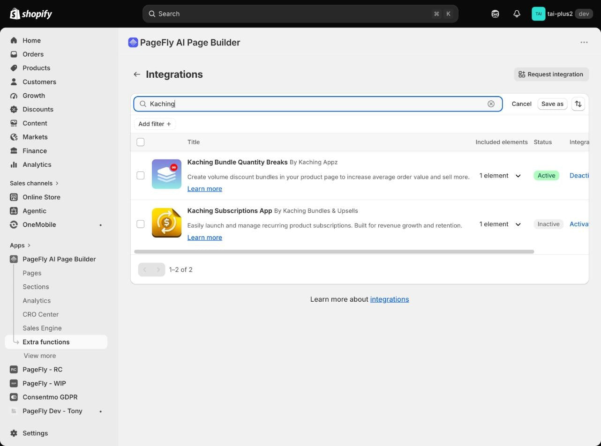
Task: Click the PageFly - RC app icon
Action: (14, 370)
